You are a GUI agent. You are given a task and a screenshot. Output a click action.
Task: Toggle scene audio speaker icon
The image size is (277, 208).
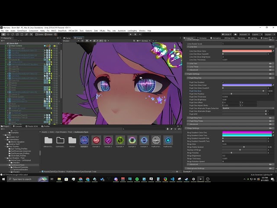click(x=90, y=41)
